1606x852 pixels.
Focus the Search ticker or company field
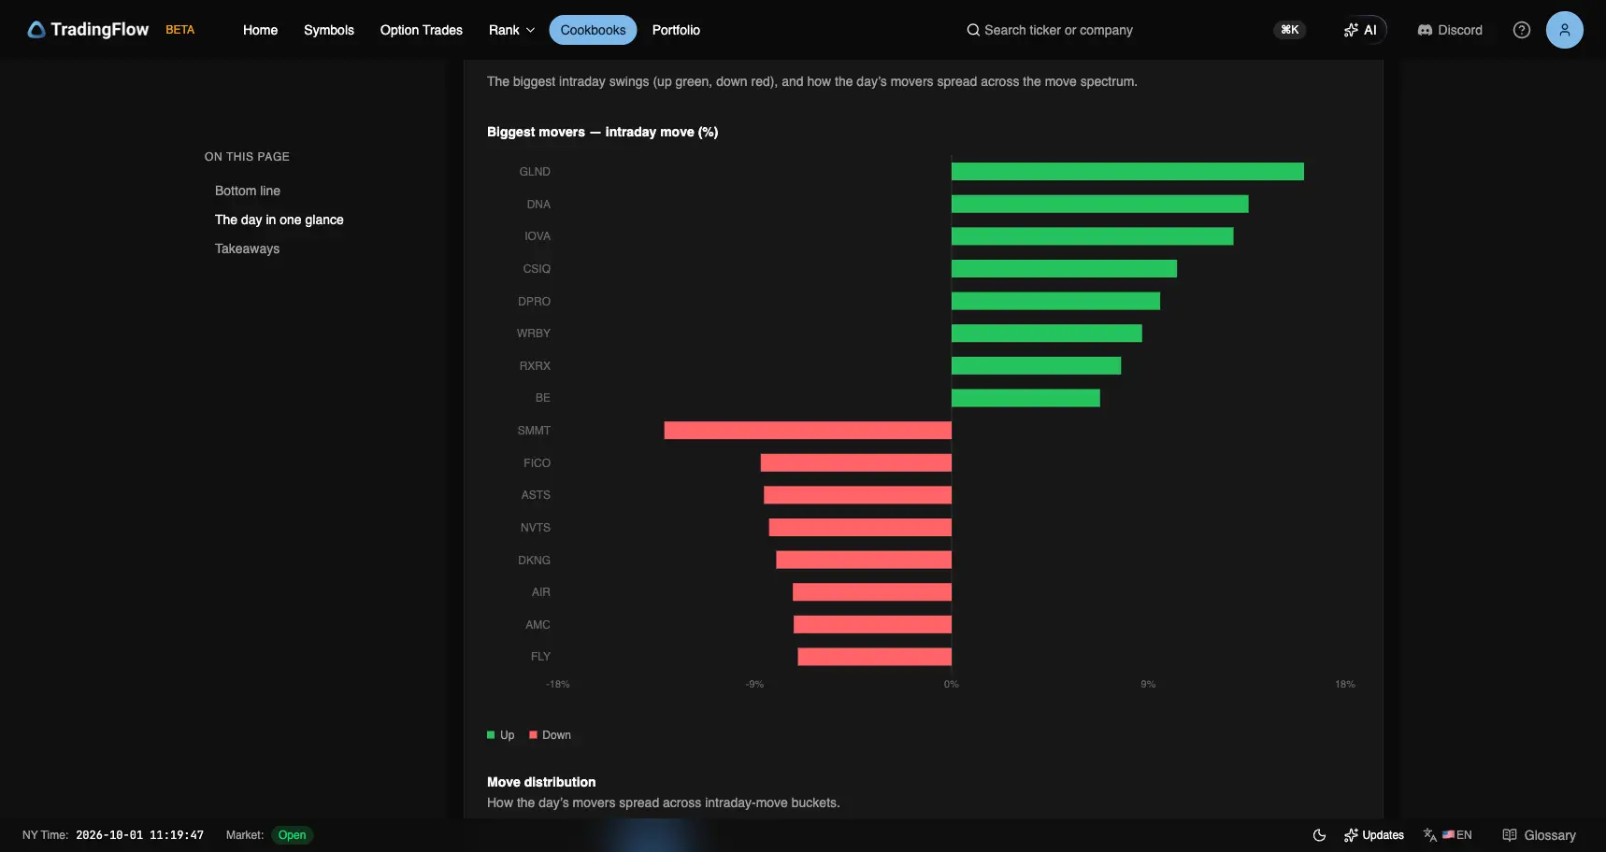pyautogui.click(x=1058, y=30)
